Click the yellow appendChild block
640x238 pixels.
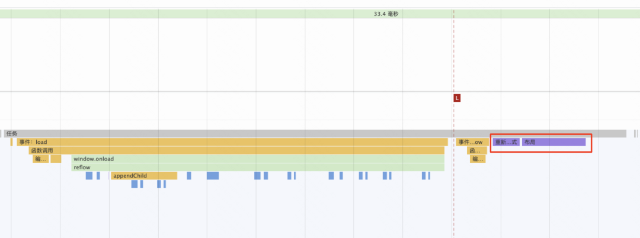pos(144,176)
